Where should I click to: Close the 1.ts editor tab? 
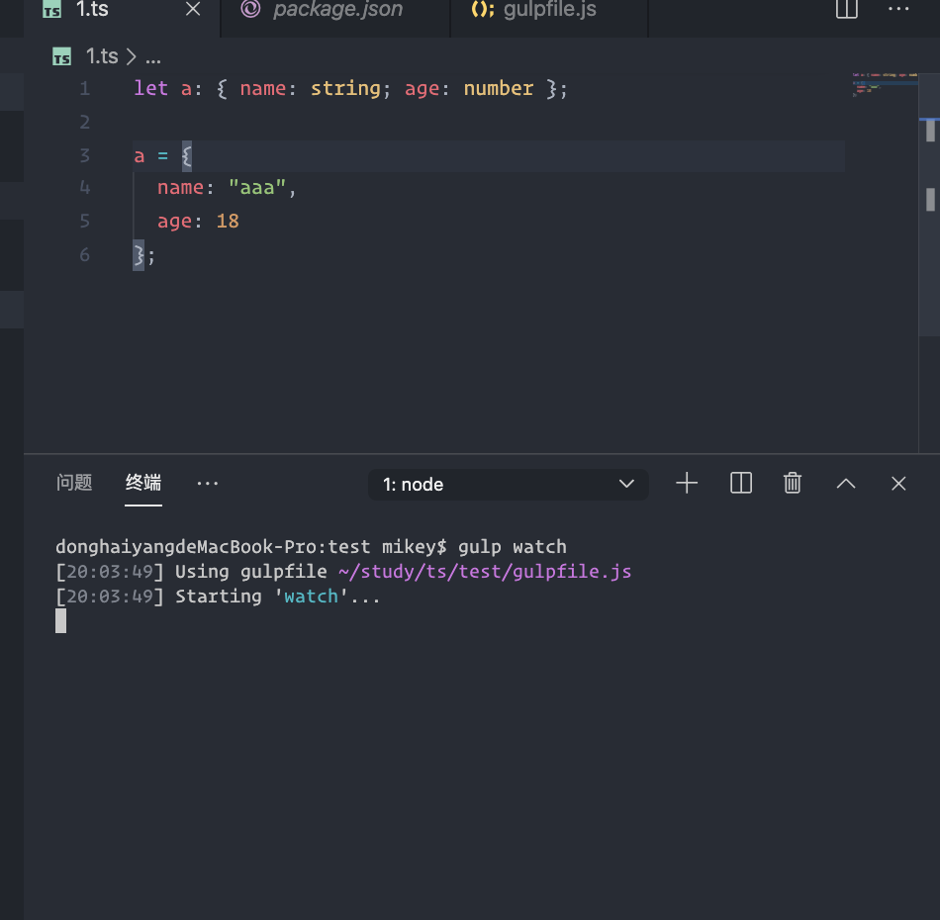pyautogui.click(x=192, y=9)
